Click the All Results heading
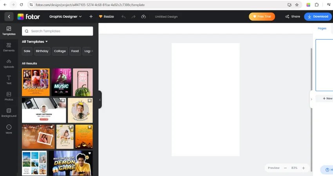333x176 pixels. [29, 63]
